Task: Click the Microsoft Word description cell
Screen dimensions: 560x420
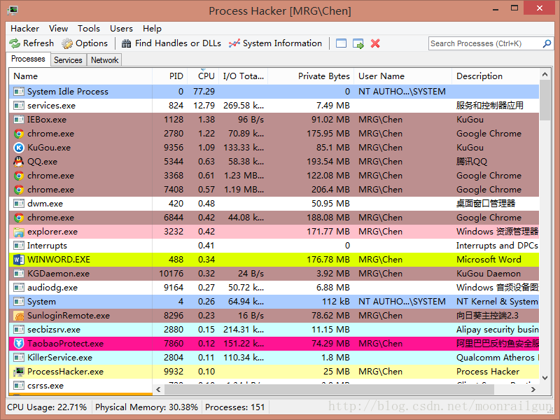Action: pos(489,260)
